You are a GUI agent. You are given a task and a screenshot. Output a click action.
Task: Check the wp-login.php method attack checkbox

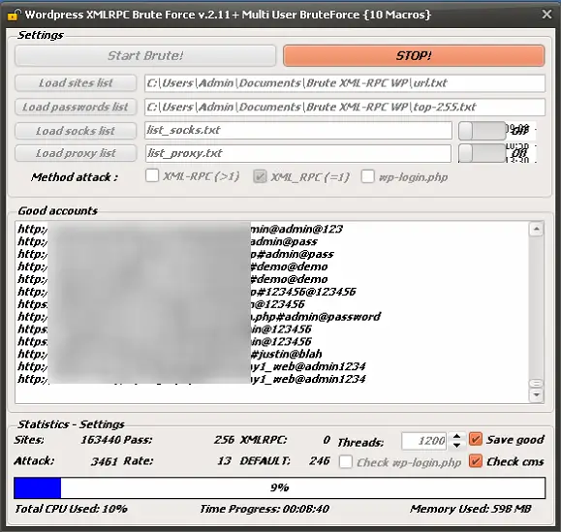click(x=368, y=176)
